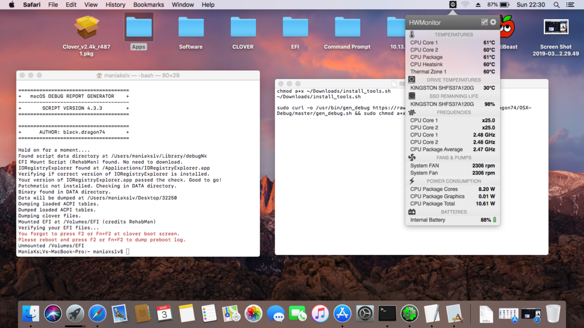
Task: Click title bar of maniakslv bash window
Action: coord(138,75)
